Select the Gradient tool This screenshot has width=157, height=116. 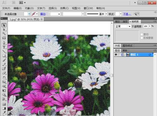(4, 108)
